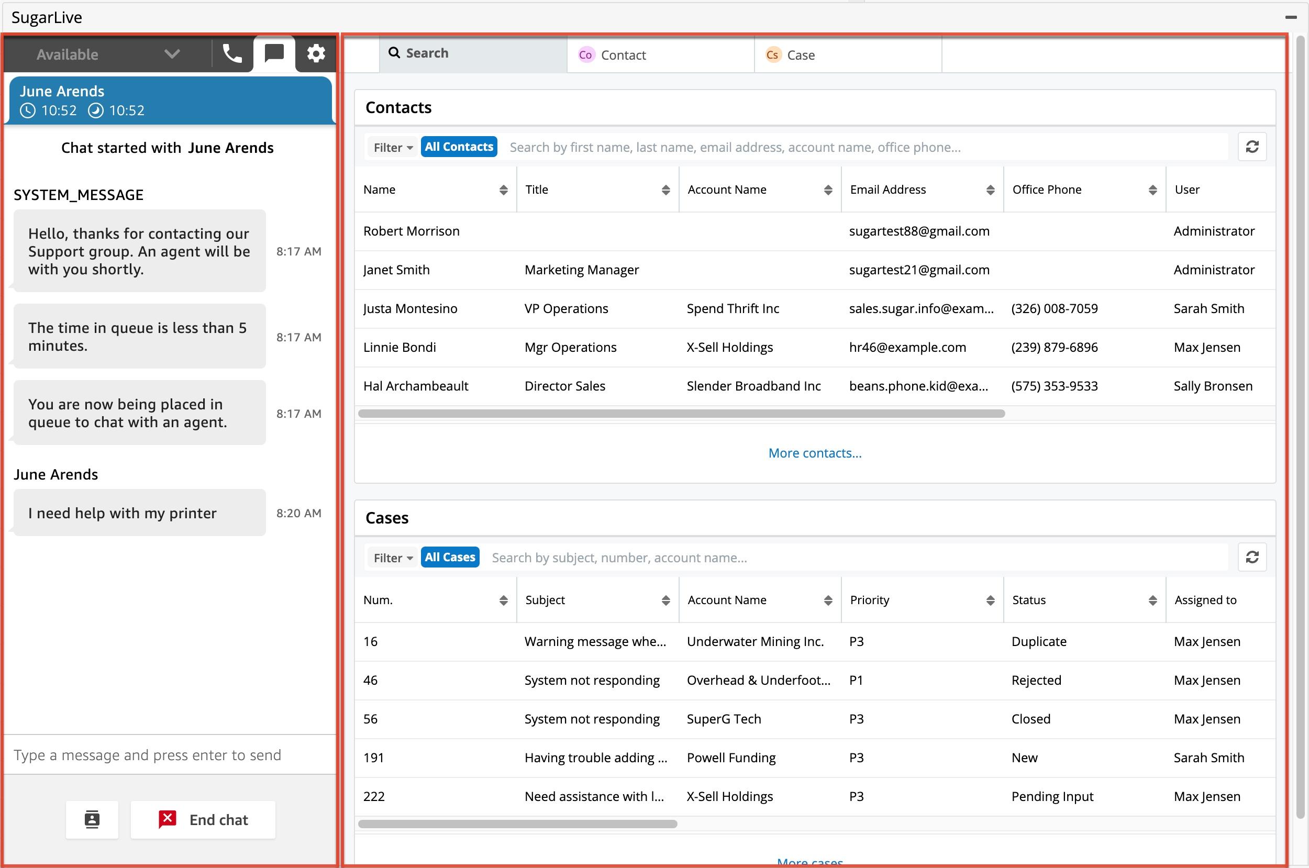The height and width of the screenshot is (868, 1309).
Task: Refresh the Contacts list
Action: coord(1252,147)
